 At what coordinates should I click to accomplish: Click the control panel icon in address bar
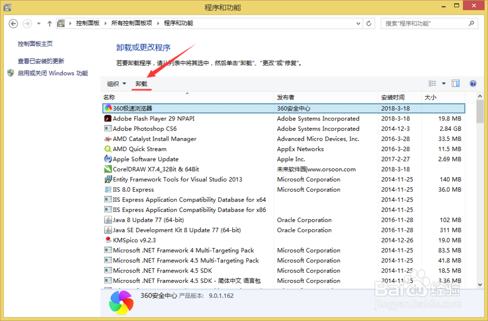(61, 23)
